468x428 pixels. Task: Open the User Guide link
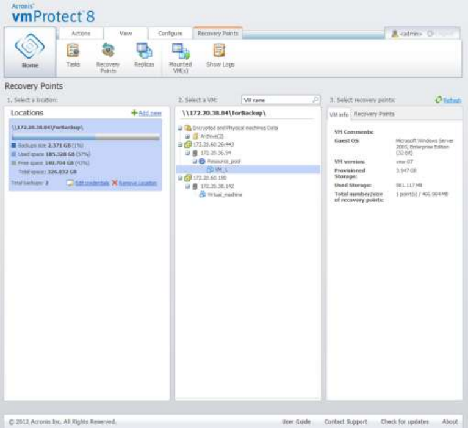click(x=297, y=422)
